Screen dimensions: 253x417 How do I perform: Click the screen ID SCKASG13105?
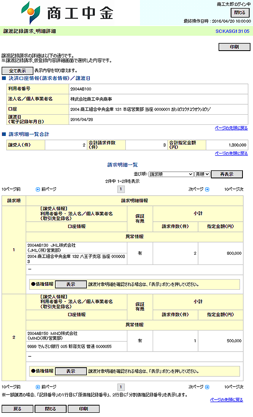coord(232,31)
